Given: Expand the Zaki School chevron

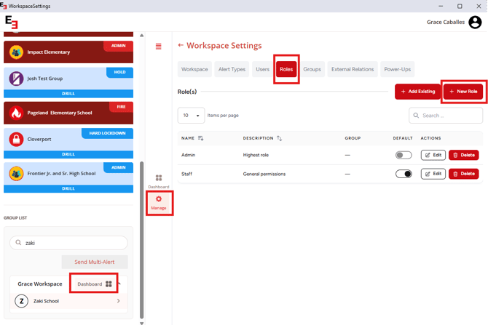Looking at the screenshot, I should (x=119, y=301).
